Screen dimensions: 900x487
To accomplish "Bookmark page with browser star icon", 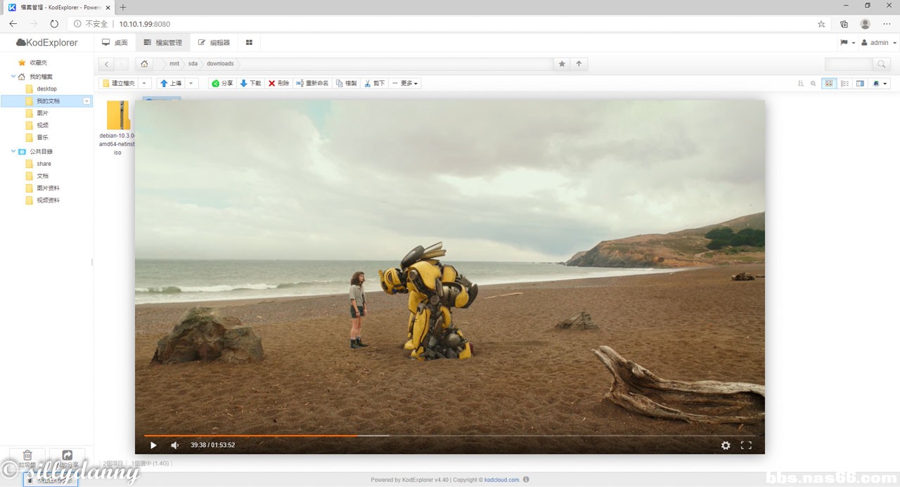I will pos(821,24).
